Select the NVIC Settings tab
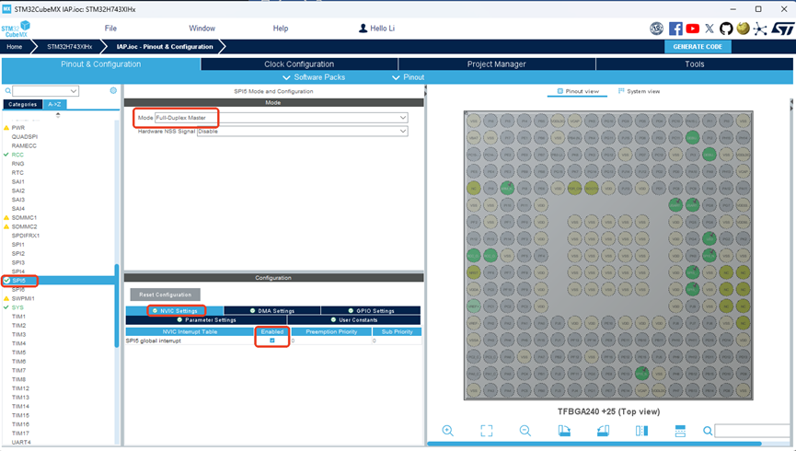 coord(174,311)
